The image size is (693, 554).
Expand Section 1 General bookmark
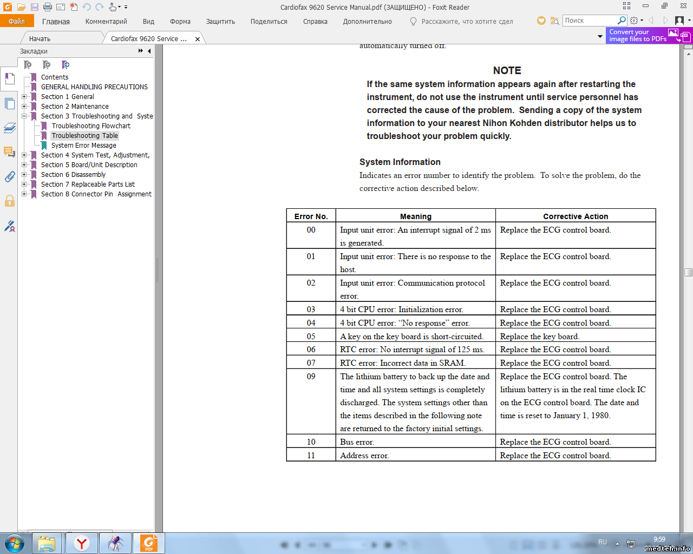(24, 97)
